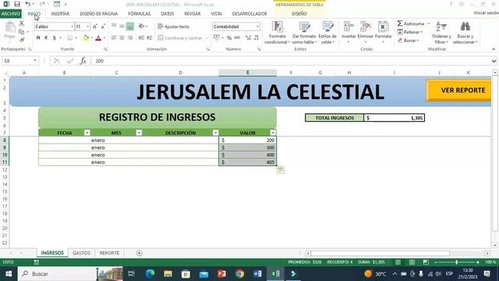Click the Format Painter brush icon
Image resolution: width=499 pixels, height=281 pixels.
(22, 40)
